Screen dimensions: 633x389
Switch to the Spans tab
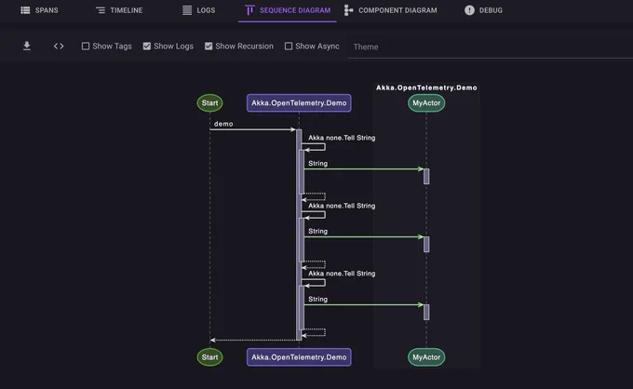[x=39, y=10]
